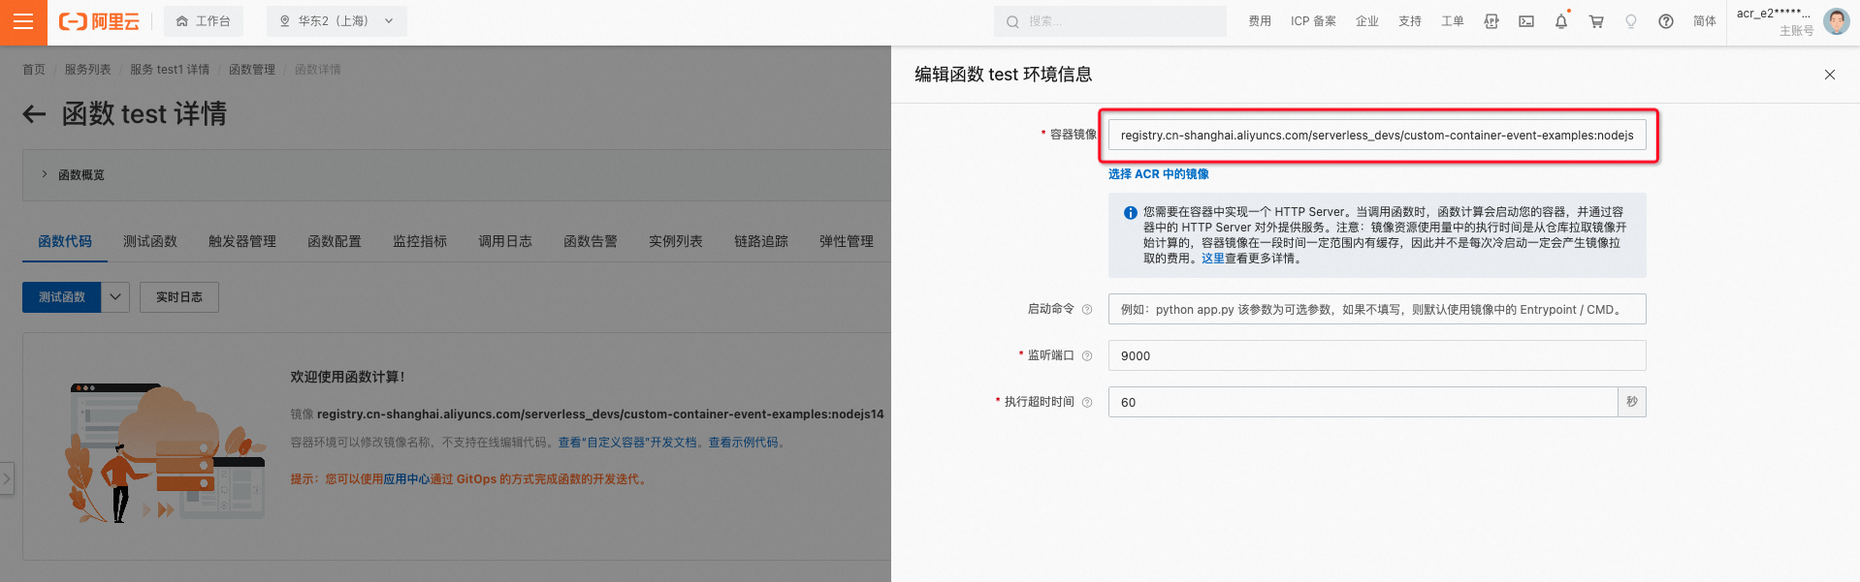Viewport: 1860px width, 582px height.
Task: Switch to the 函数代码 tab
Action: 65,241
